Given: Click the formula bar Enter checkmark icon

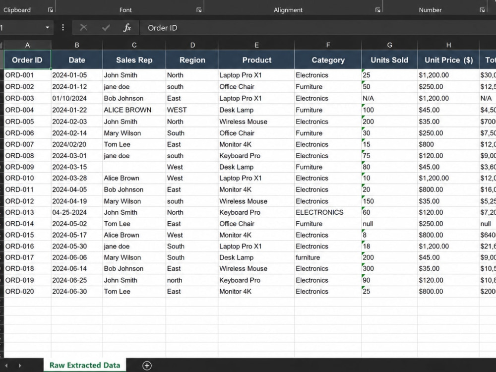Looking at the screenshot, I should 106,28.
